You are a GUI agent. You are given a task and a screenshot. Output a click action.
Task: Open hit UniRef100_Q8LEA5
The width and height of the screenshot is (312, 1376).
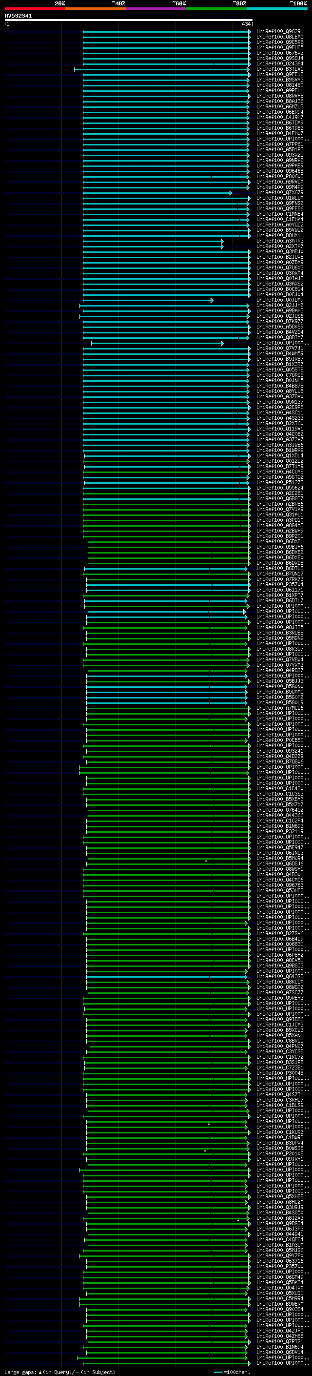pos(279,37)
